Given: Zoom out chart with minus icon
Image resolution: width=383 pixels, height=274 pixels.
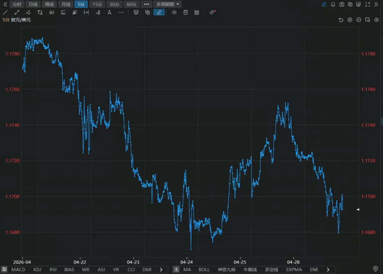Looking at the screenshot, I should [x=359, y=20].
